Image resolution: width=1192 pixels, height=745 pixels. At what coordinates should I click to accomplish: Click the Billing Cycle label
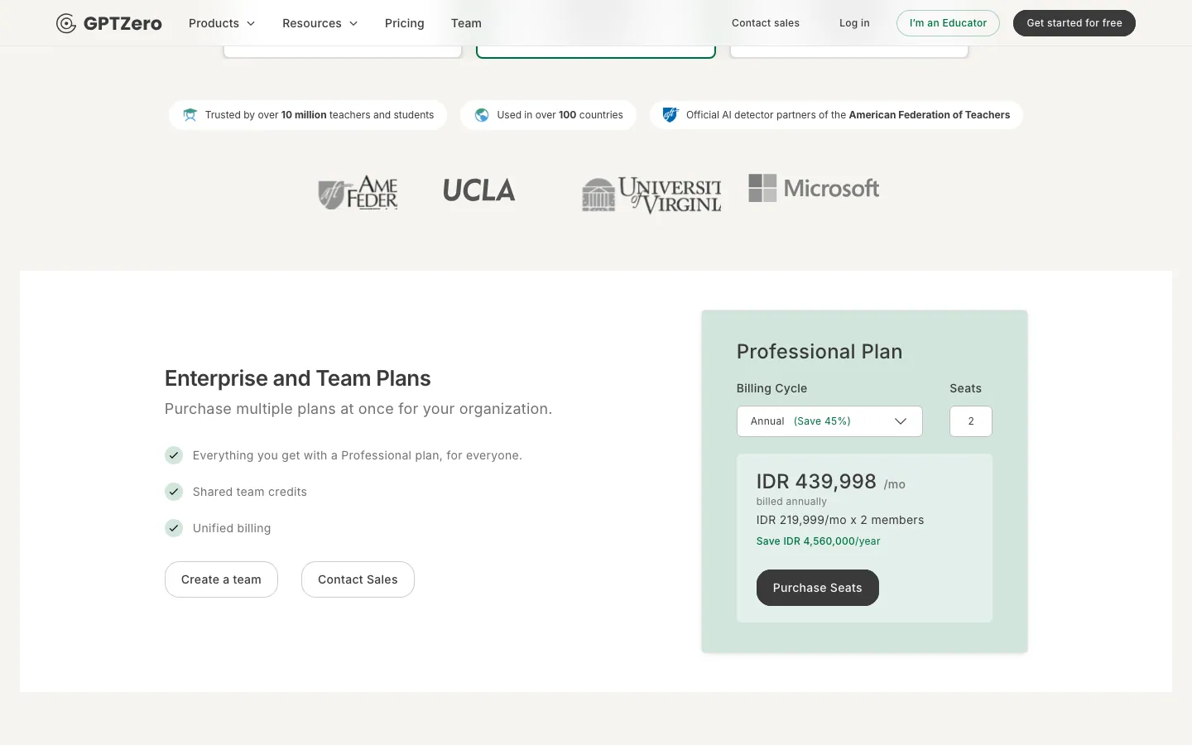[x=771, y=388]
